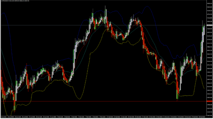Click the red price tag on the price axis
Viewport: 213px width, 119px height.
click(209, 101)
